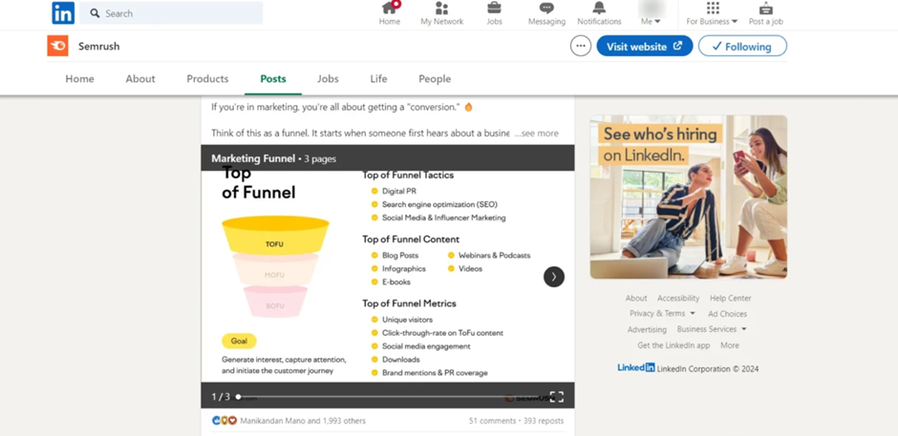Open the document in fullscreen
This screenshot has height=436, width=898.
(557, 397)
